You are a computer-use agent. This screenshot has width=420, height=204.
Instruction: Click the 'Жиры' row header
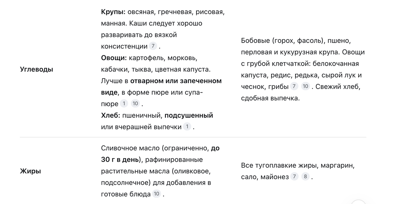(x=30, y=171)
